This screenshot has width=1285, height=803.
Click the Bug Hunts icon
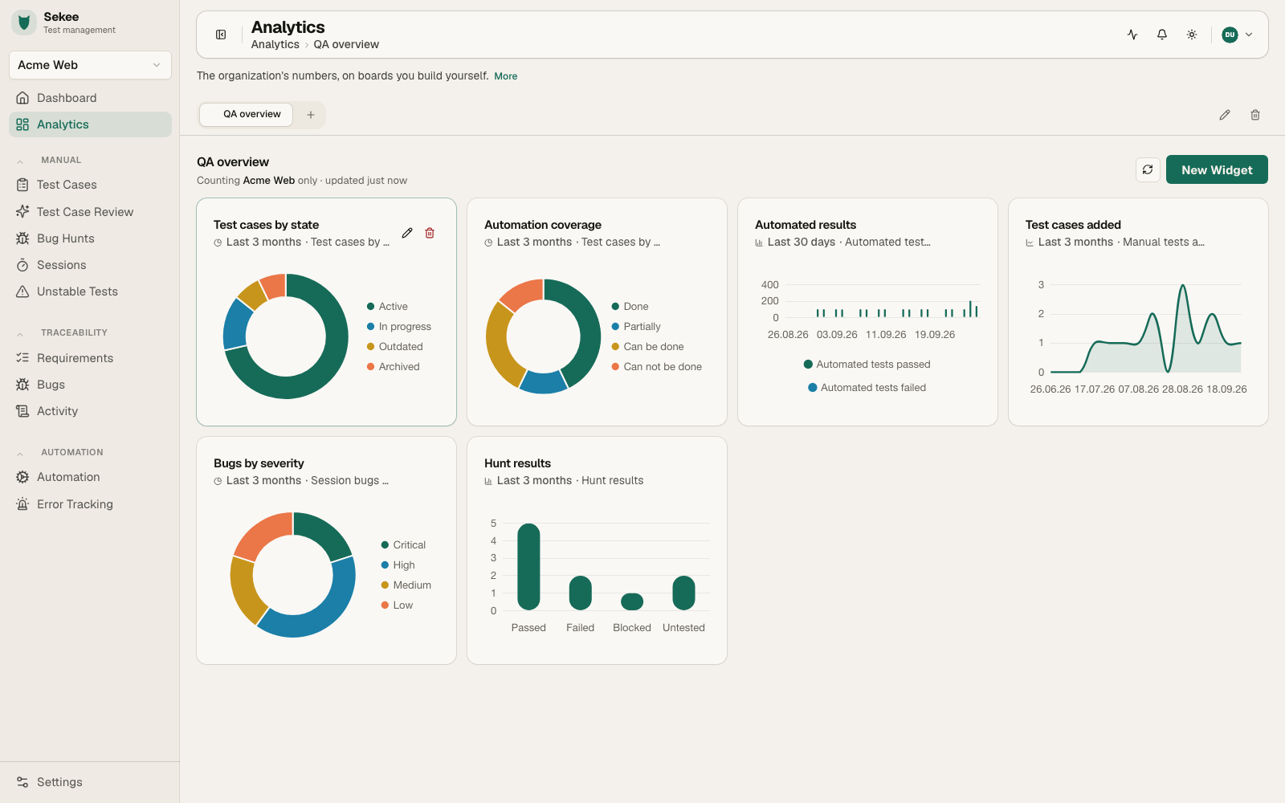point(22,238)
